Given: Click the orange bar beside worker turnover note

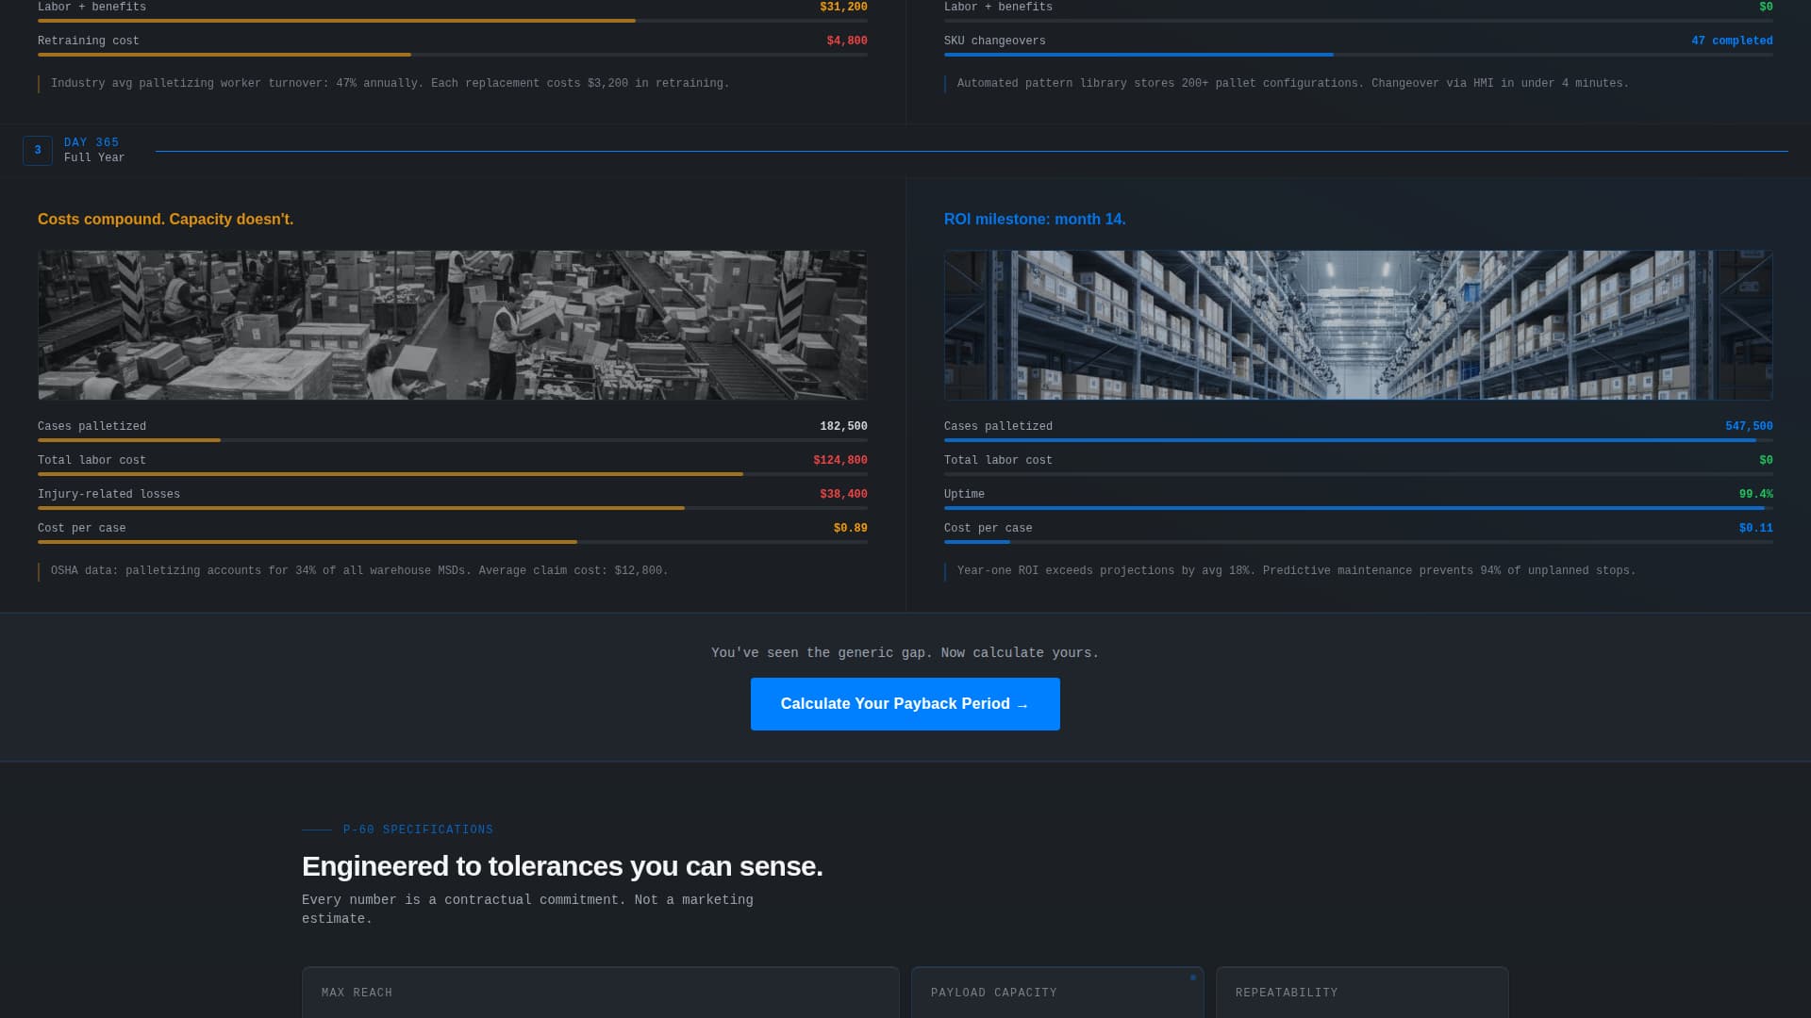Looking at the screenshot, I should pyautogui.click(x=39, y=83).
